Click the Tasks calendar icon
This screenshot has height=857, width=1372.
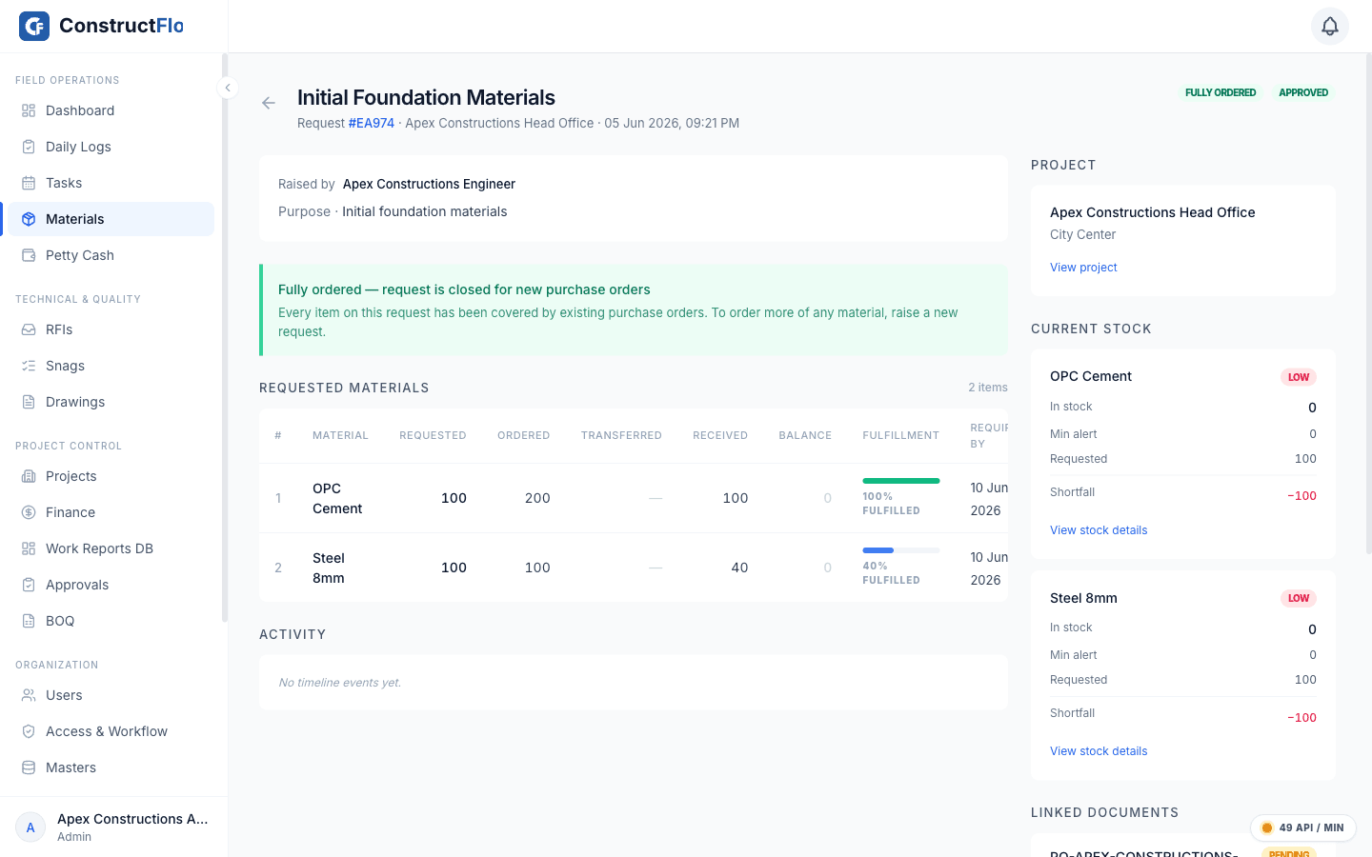29,183
